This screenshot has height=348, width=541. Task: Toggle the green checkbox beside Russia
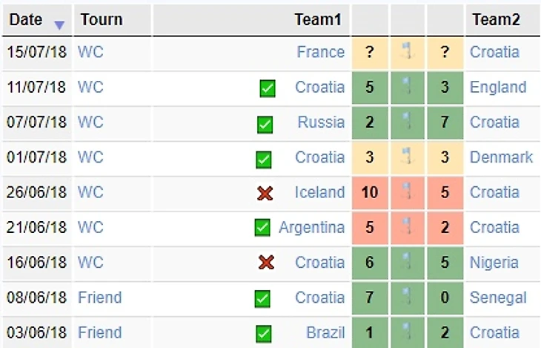[264, 124]
